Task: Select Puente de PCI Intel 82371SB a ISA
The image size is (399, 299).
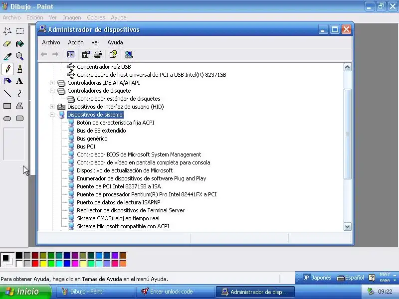Action: pos(119,186)
